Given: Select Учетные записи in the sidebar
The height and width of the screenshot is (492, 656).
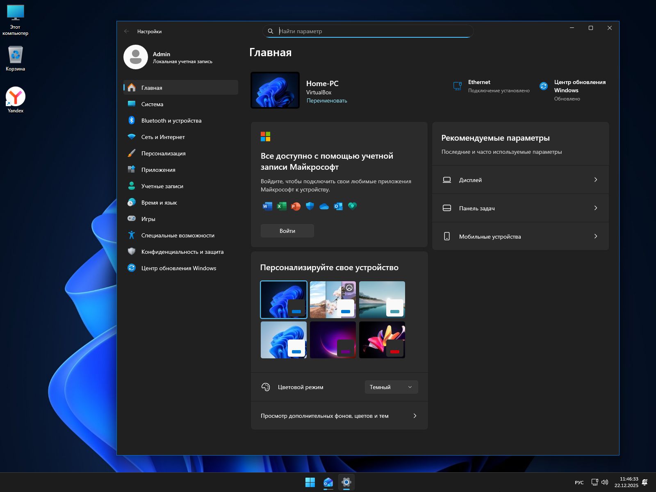Looking at the screenshot, I should coord(162,186).
